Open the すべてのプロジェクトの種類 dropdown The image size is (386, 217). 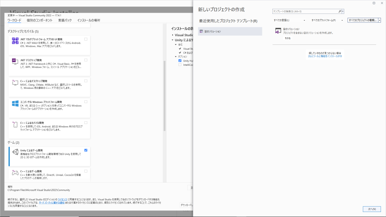(x=364, y=20)
